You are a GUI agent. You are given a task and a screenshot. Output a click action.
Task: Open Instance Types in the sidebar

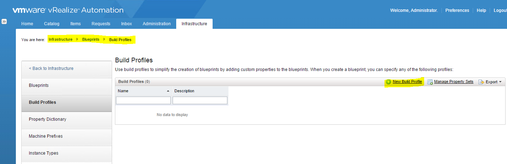pos(67,153)
